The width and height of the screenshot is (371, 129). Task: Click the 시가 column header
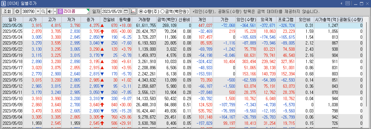33,19
